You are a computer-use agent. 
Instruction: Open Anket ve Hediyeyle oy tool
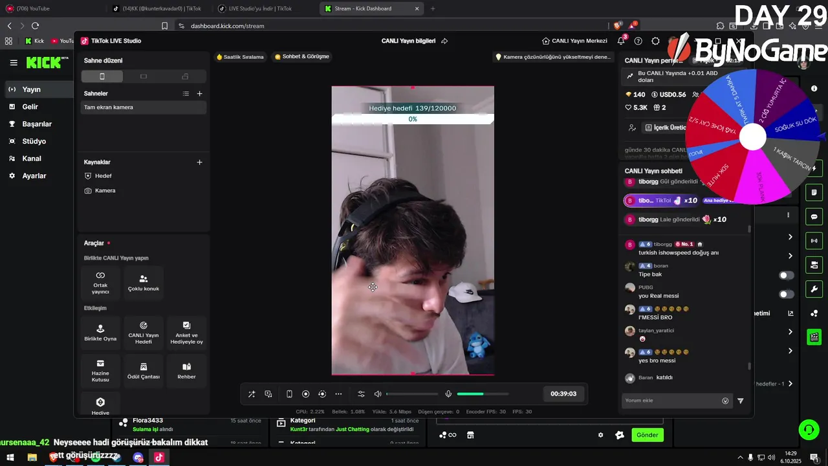click(x=186, y=333)
